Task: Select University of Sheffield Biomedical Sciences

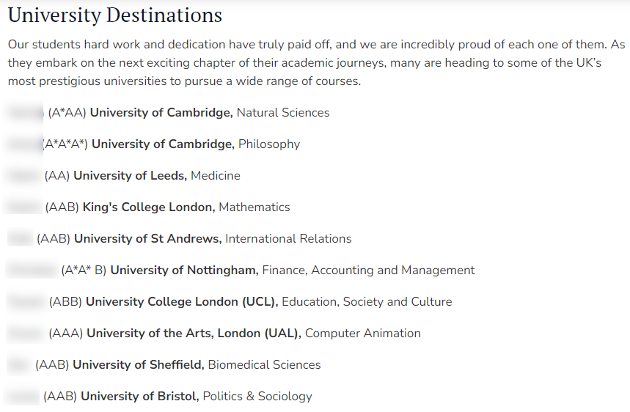Action: click(x=197, y=365)
